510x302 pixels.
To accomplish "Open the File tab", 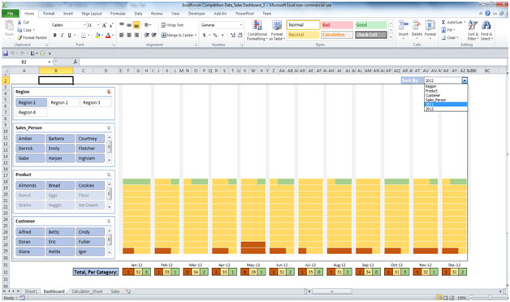I will (x=11, y=13).
